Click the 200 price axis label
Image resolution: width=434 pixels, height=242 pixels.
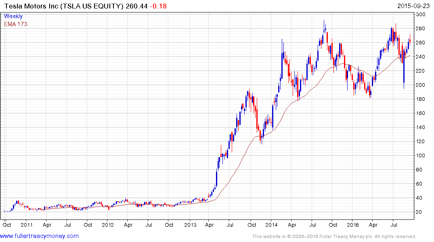(x=421, y=85)
